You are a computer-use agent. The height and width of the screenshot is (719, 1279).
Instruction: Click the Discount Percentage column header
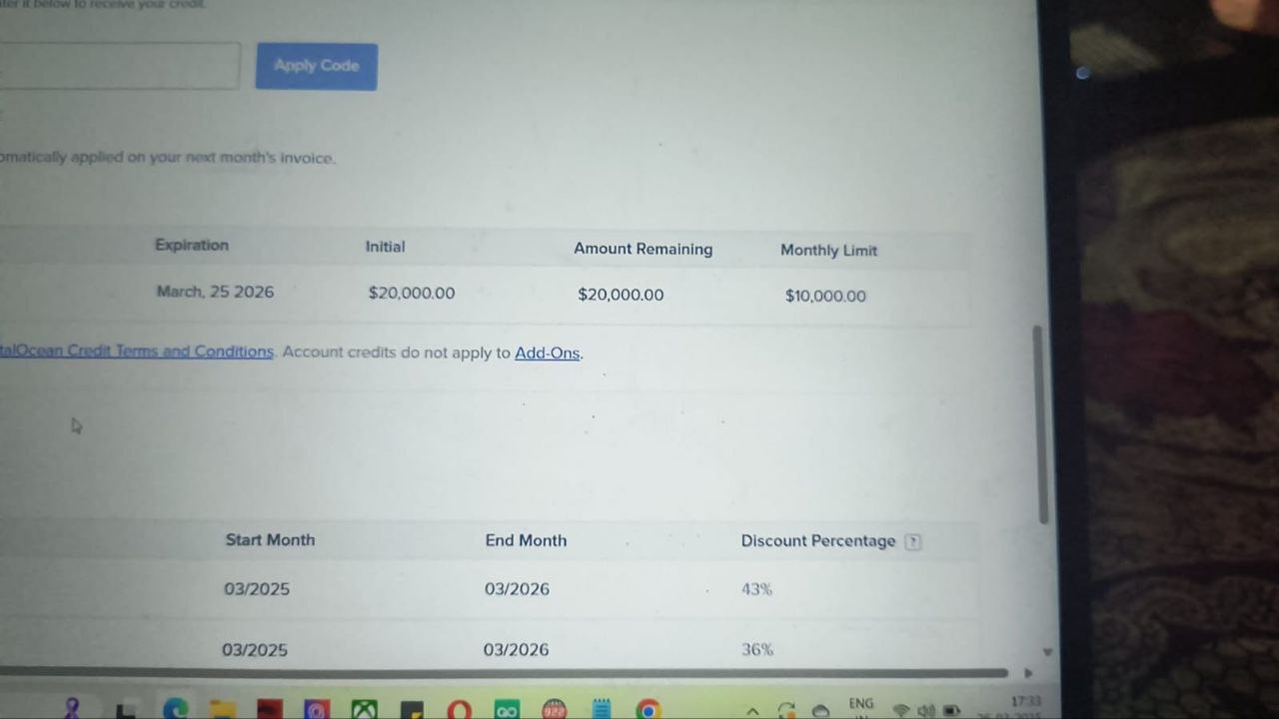(817, 541)
